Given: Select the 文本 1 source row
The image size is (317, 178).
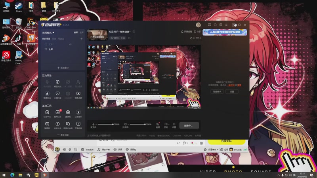Looking at the screenshot, I should point(63,44).
